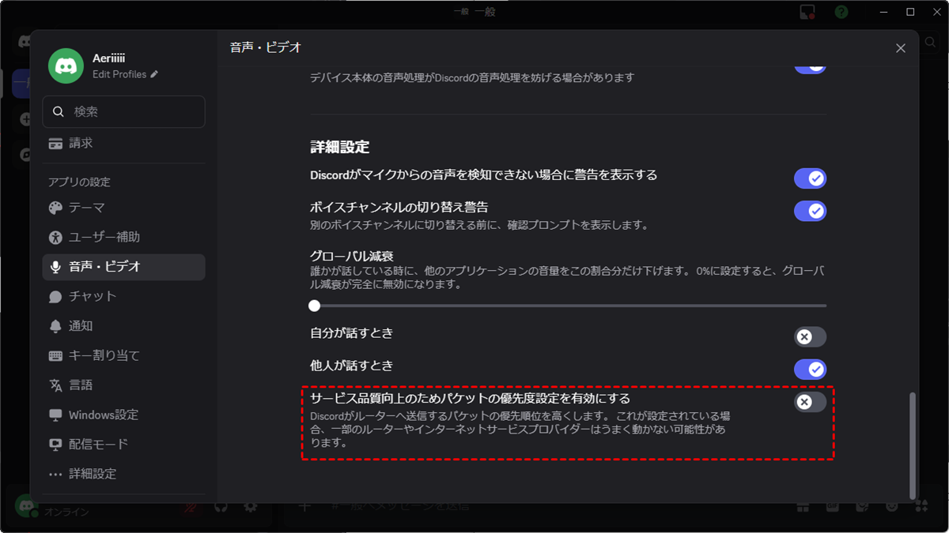Open 請求 billing settings

click(x=81, y=143)
